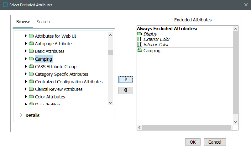Click the Browse tree vertical scrollbar thumb
Viewport: 251px width, 149px height.
pos(110,52)
